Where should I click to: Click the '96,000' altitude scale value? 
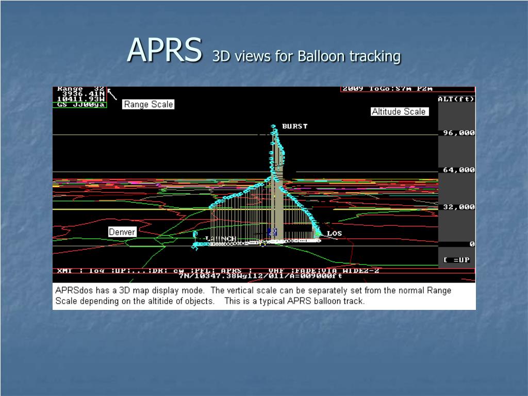[459, 133]
